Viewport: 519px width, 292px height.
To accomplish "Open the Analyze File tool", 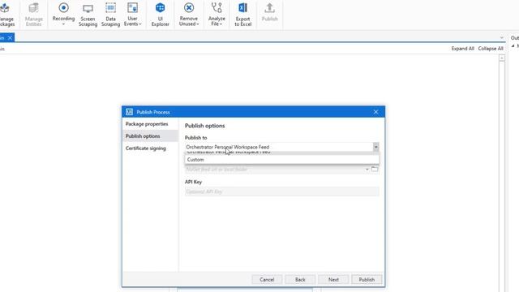I will pyautogui.click(x=217, y=15).
